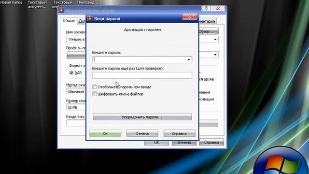
Task: Click Справка button in archive window
Action: 211,143
